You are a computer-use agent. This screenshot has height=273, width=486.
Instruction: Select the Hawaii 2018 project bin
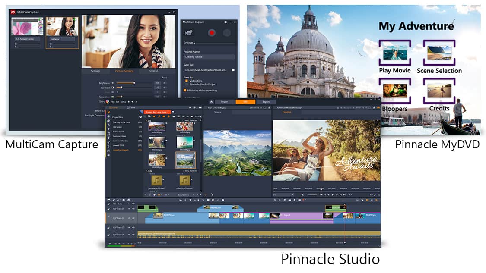[x=118, y=145]
